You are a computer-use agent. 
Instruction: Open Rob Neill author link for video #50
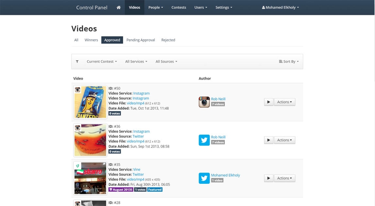tap(218, 99)
